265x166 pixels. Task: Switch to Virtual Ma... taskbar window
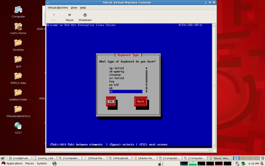pyautogui.click(x=94, y=158)
